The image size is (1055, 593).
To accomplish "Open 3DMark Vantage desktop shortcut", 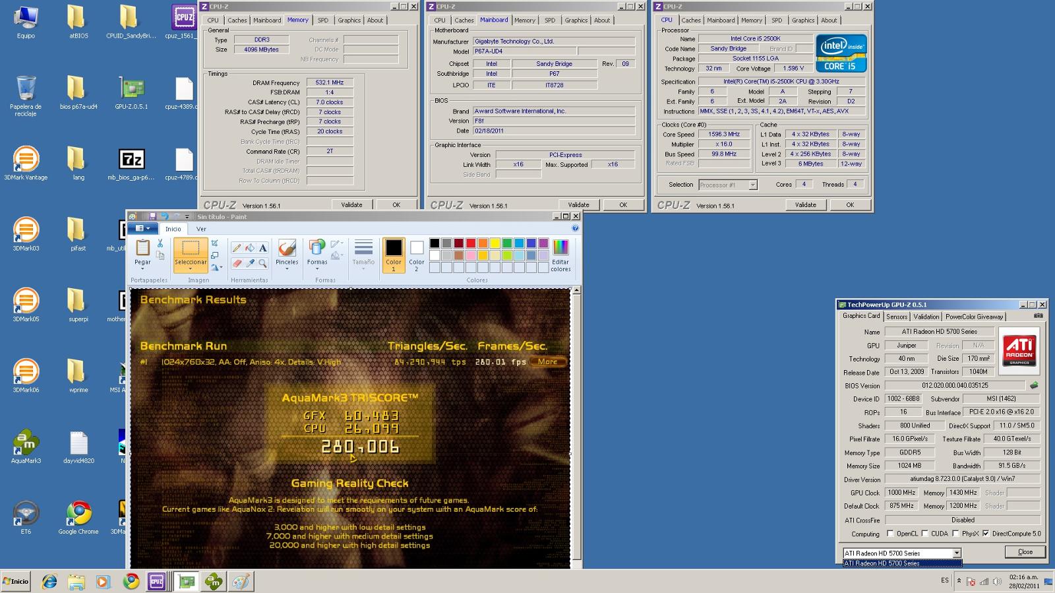I will coord(26,163).
